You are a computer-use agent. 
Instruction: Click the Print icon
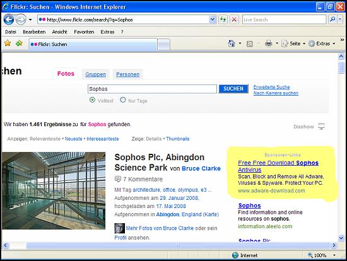(268, 43)
